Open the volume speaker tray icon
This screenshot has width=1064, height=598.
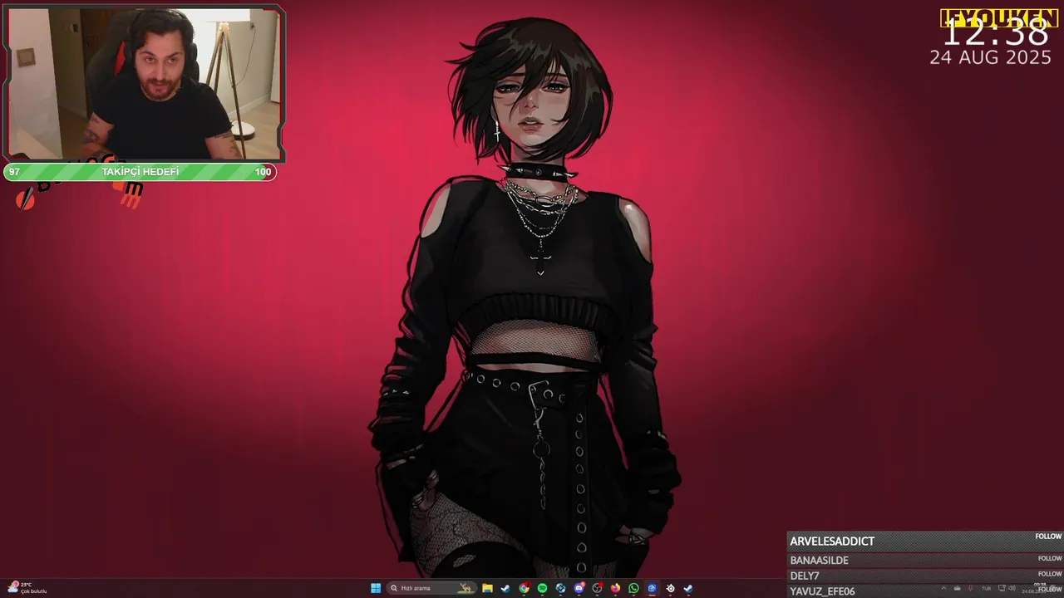(1012, 588)
